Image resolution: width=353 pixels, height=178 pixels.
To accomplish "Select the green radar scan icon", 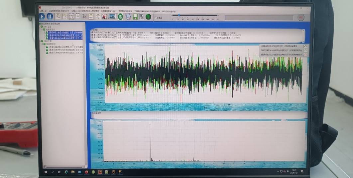I will [x=148, y=17].
